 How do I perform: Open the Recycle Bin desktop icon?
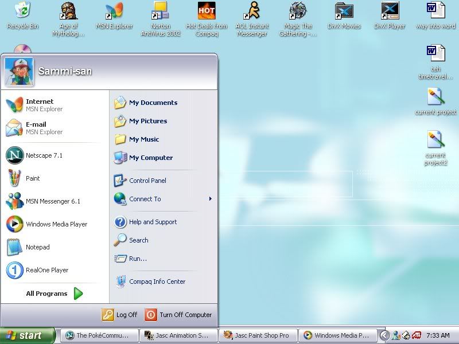point(22,15)
